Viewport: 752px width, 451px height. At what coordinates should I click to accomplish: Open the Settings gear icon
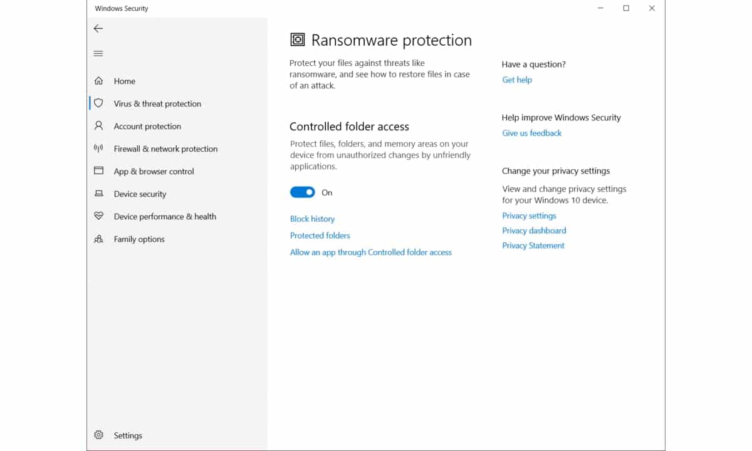(98, 435)
